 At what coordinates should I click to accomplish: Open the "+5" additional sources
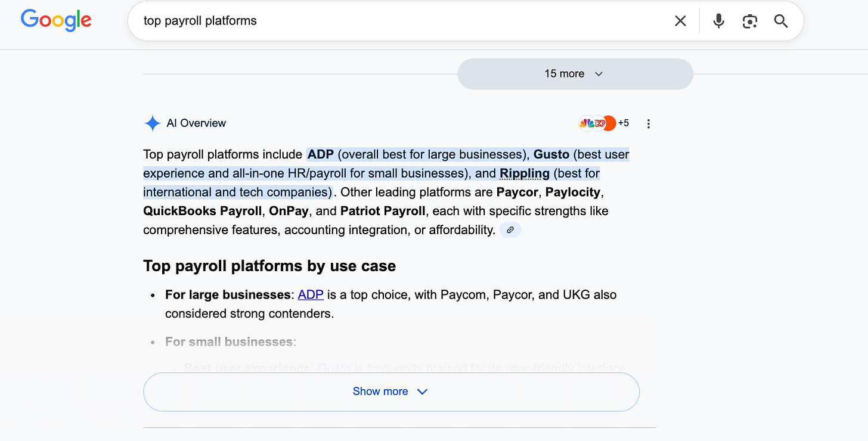[624, 123]
